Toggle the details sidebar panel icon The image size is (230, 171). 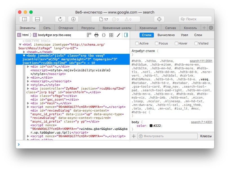coord(126,35)
